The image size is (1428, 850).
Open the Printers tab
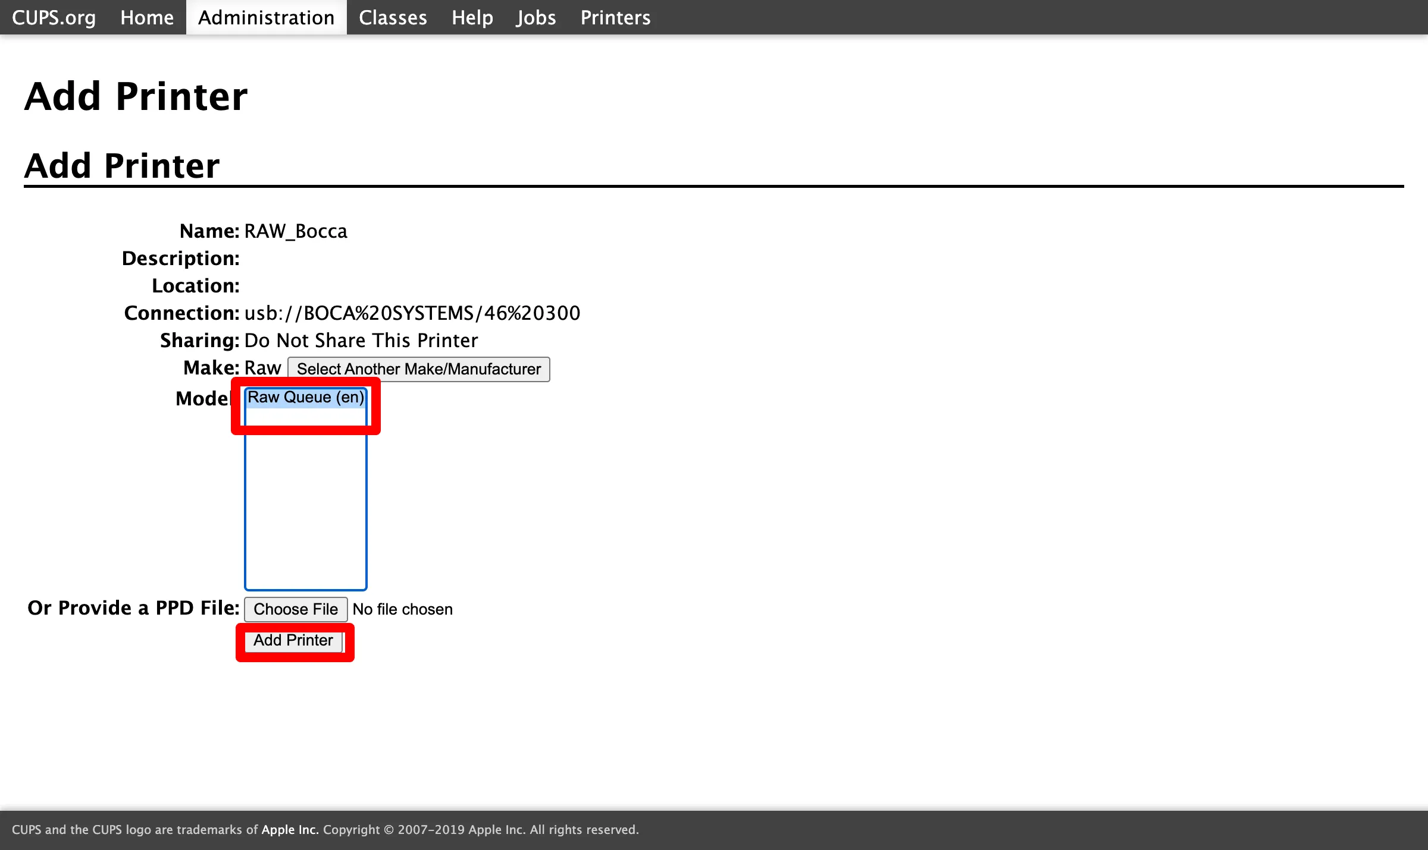click(615, 17)
